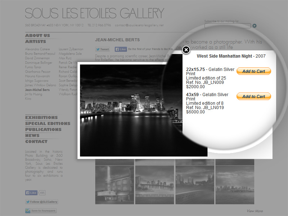Select artist David Zimmerman
288x216 pixels.
click(x=37, y=58)
